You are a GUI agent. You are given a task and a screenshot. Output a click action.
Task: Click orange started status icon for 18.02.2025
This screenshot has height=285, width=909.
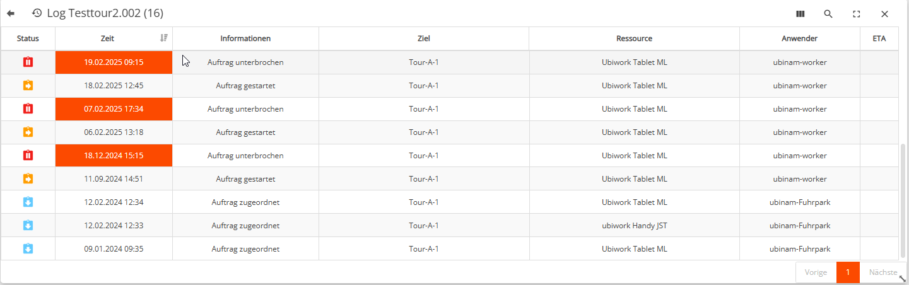(x=28, y=86)
